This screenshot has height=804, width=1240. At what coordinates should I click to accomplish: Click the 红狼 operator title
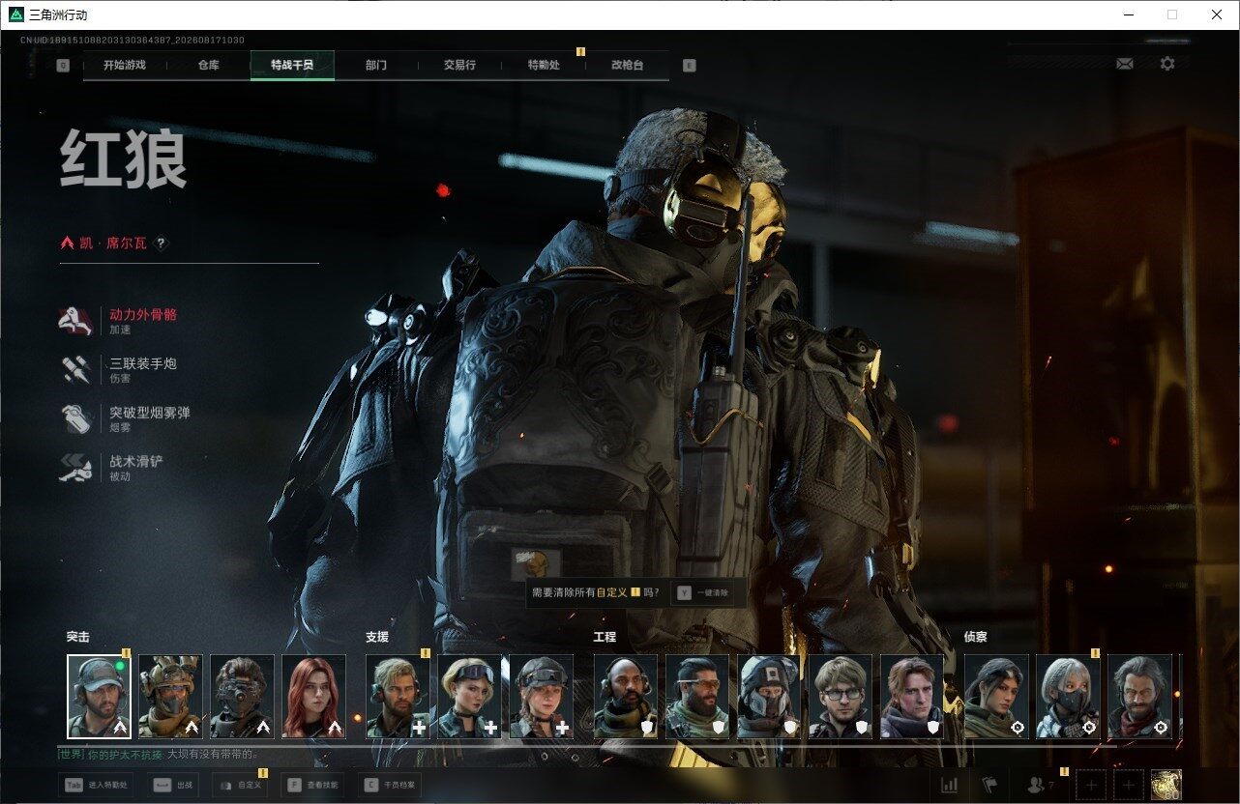[x=123, y=159]
